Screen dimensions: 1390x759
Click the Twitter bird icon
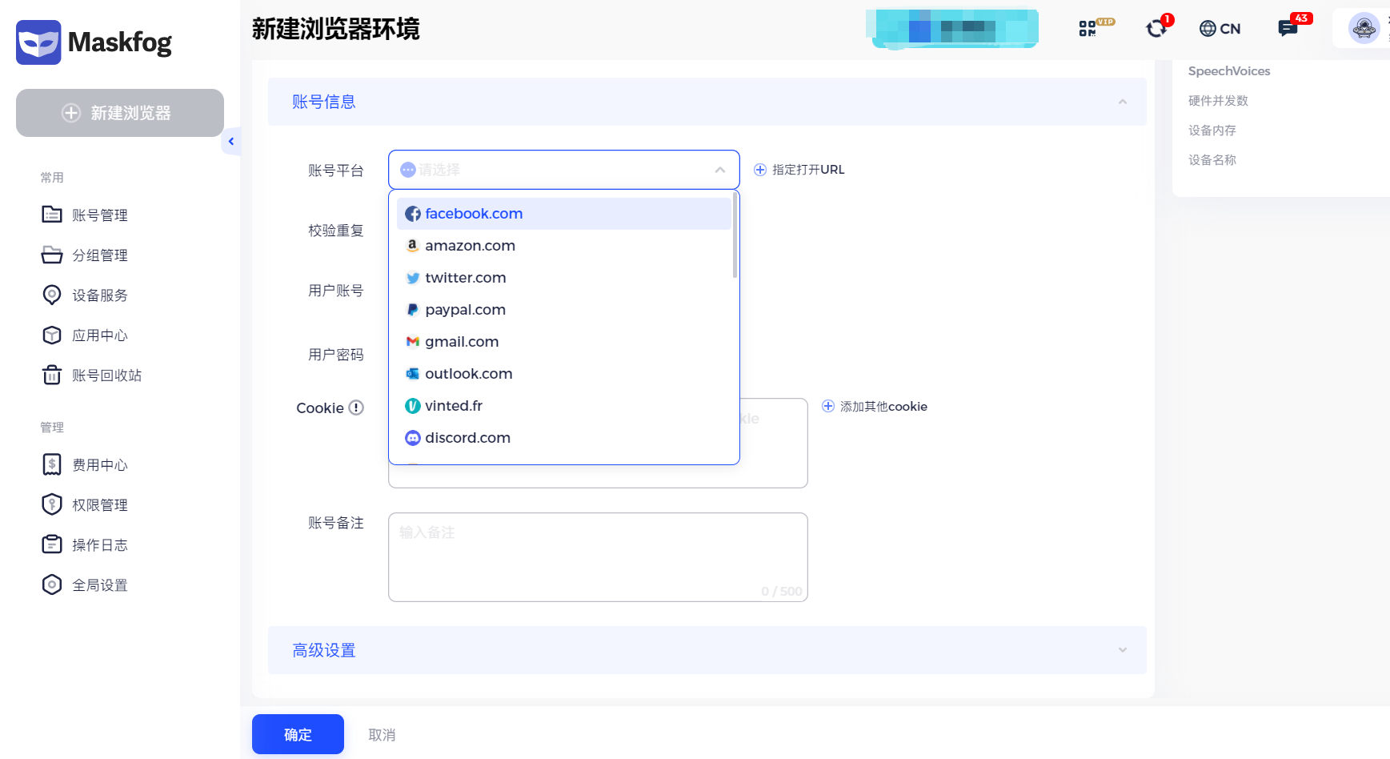[413, 278]
